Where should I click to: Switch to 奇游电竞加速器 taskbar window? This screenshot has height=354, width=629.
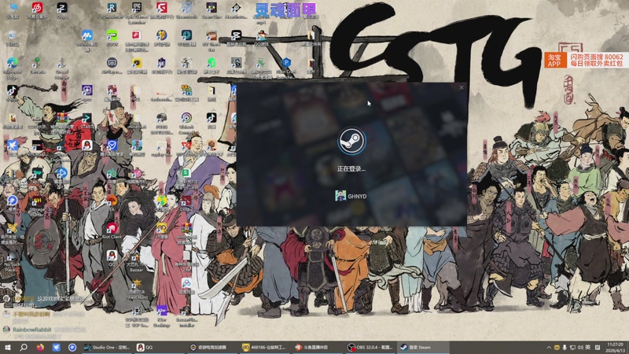(212, 347)
